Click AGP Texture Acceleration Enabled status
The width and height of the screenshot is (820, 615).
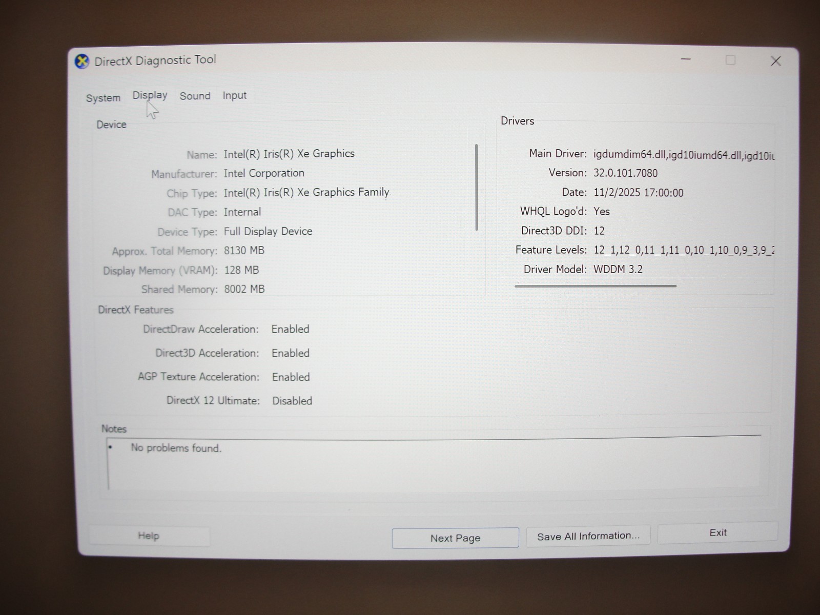tap(291, 377)
